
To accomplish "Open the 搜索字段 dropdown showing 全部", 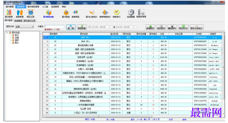I will tap(25, 27).
